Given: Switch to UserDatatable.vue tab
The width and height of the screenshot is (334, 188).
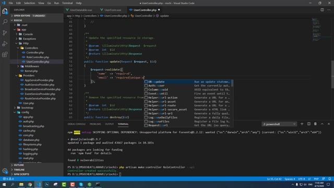Looking at the screenshot, I should pos(80,10).
